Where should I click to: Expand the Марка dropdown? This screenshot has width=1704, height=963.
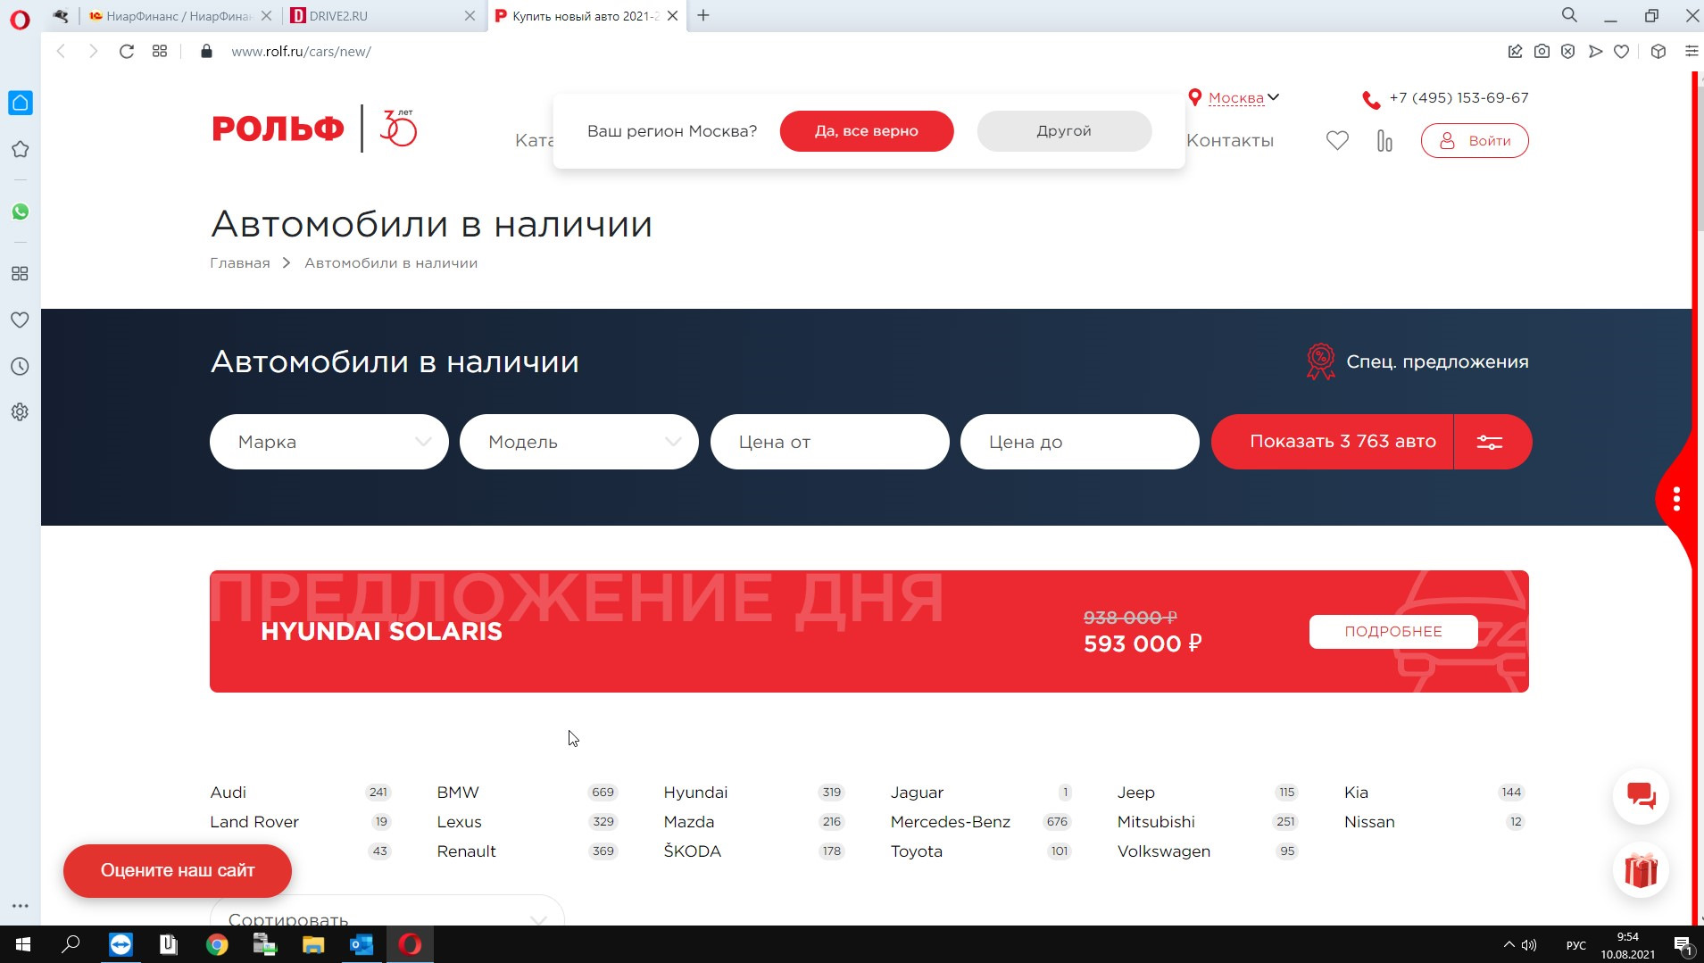329,442
